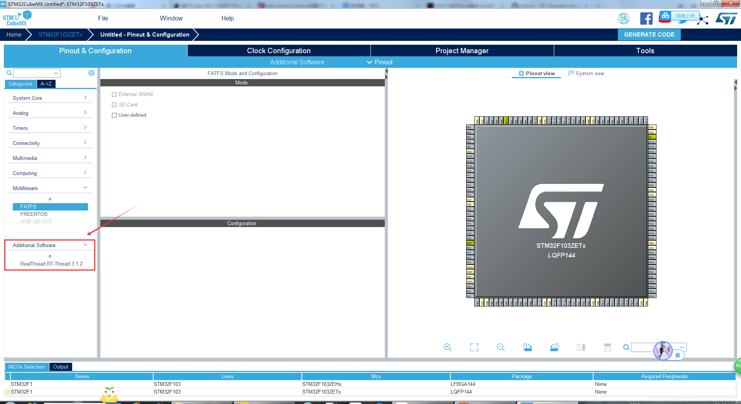Switch to Project Manager tab
This screenshot has width=741, height=404.
click(x=462, y=50)
